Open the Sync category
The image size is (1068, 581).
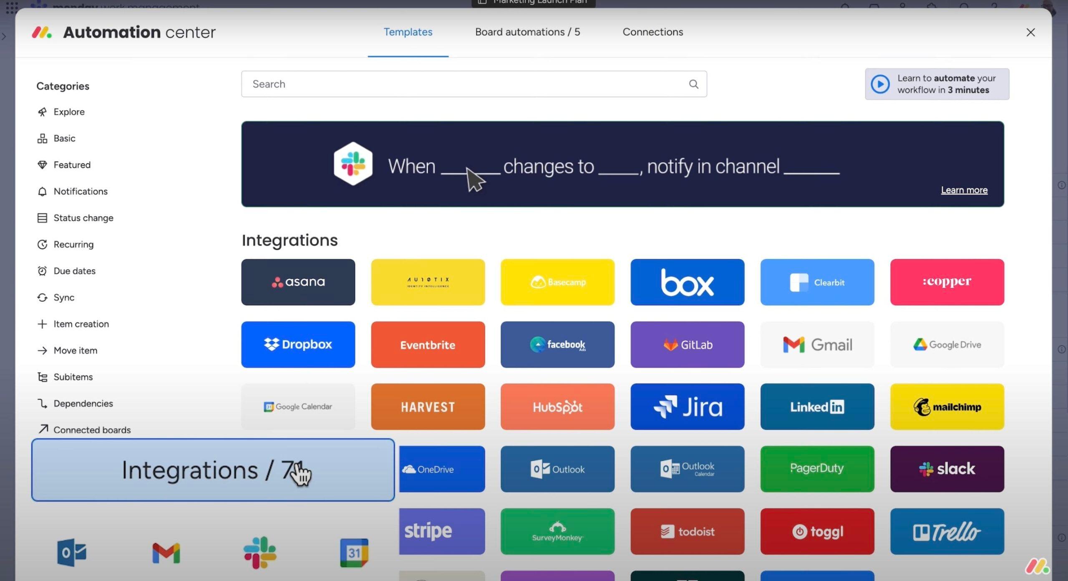[55, 297]
